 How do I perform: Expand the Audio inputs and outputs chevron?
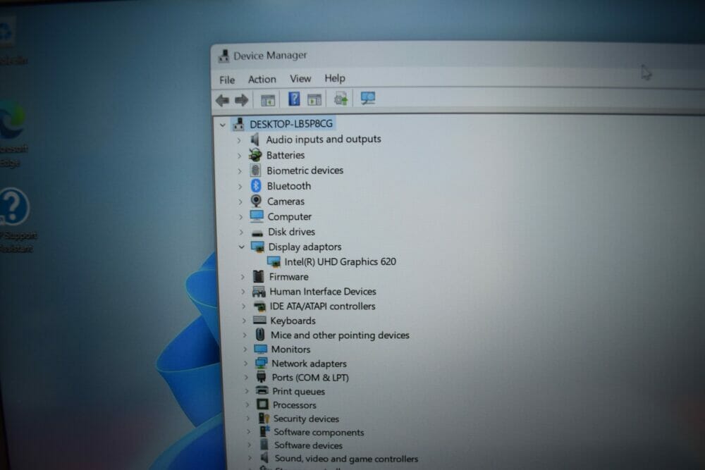click(239, 140)
